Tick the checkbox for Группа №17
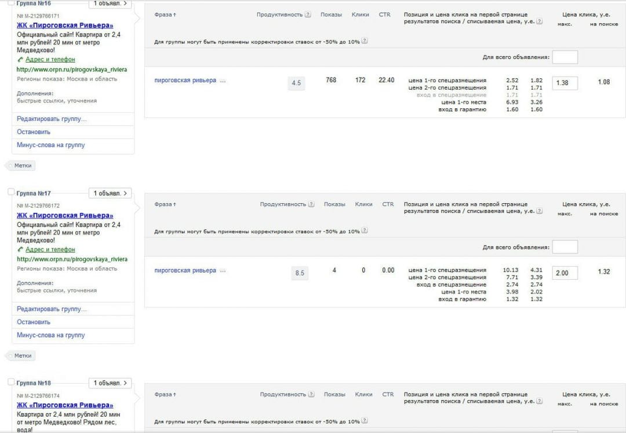Screen dimensions: 626x433 tap(11, 192)
